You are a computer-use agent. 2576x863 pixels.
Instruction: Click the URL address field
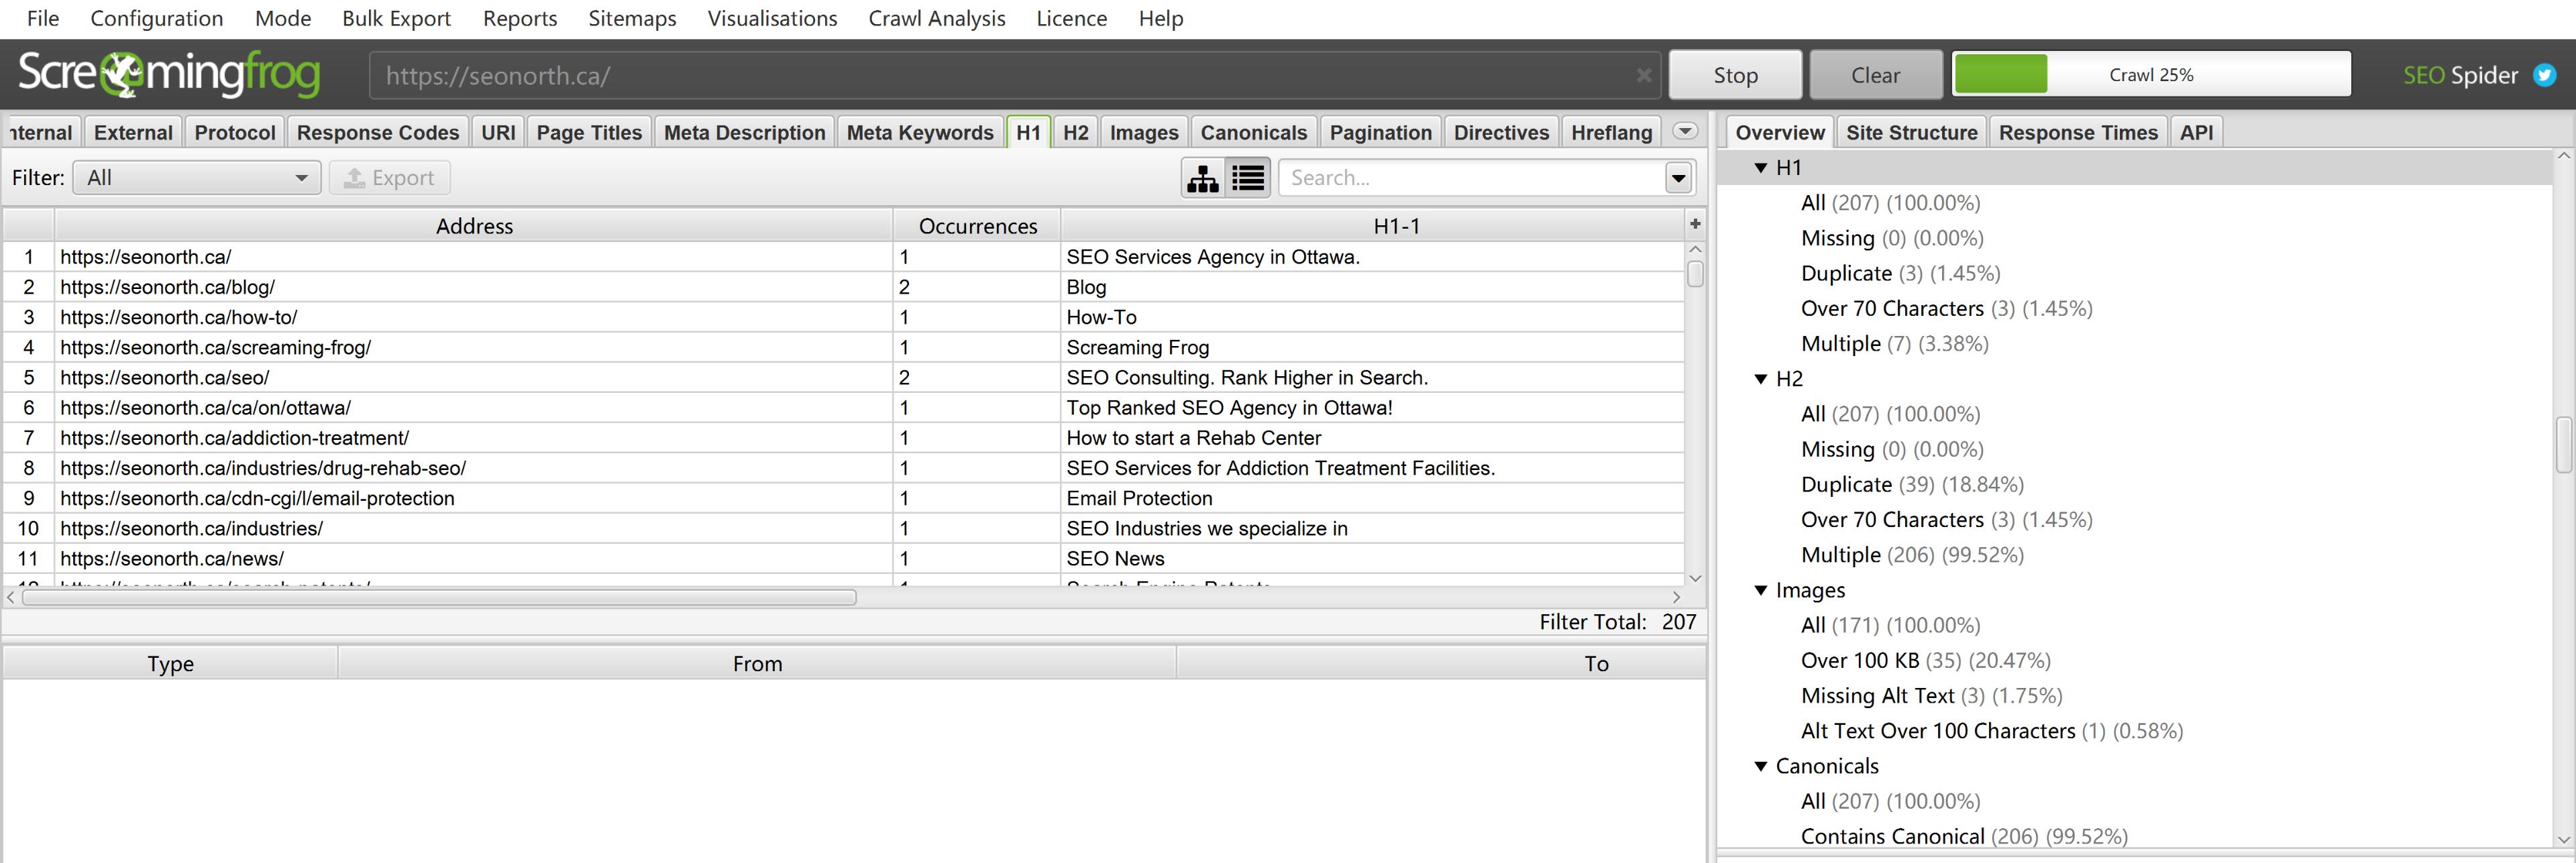[x=1014, y=75]
